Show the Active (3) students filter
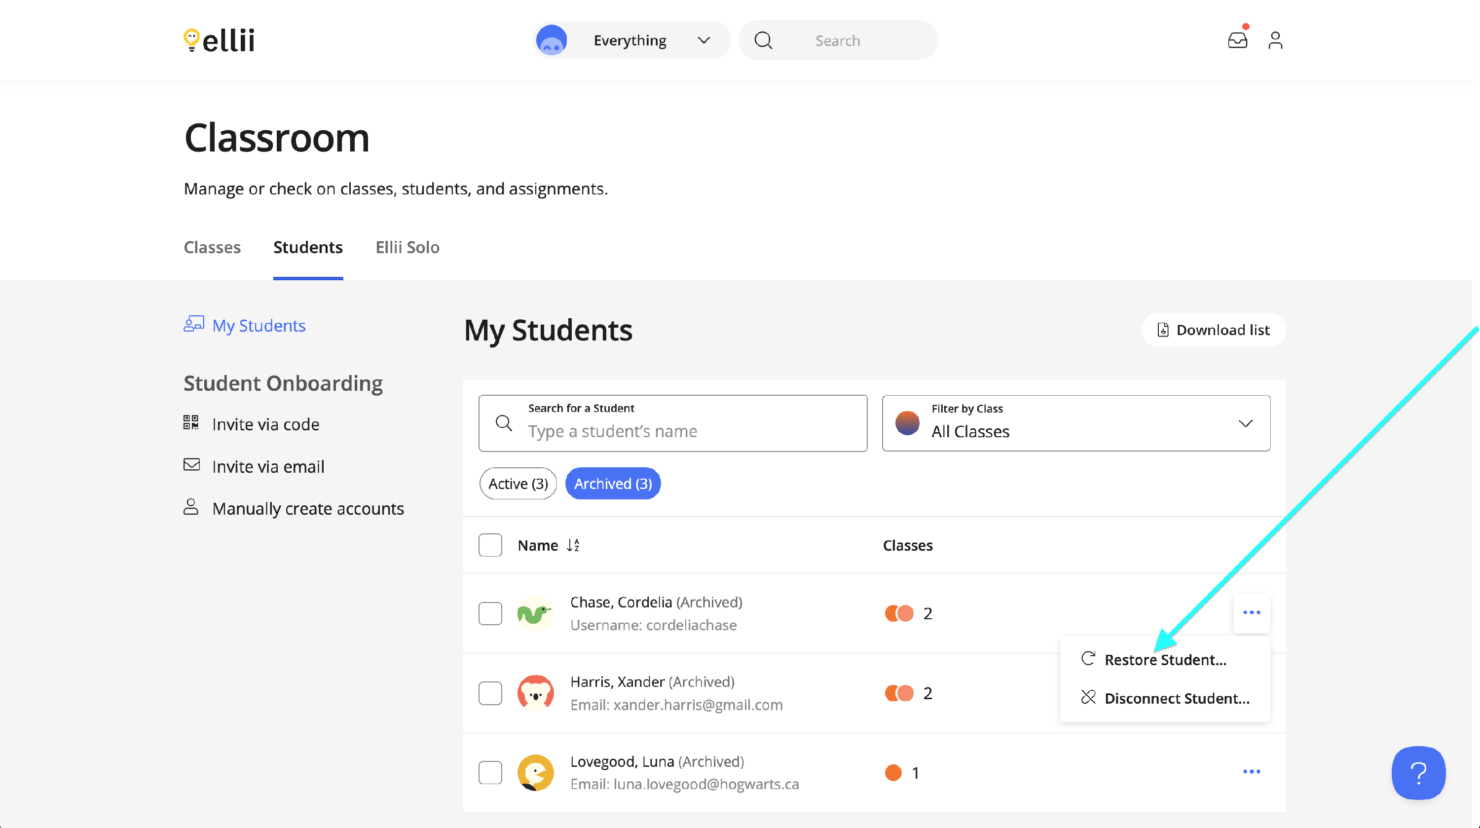The image size is (1480, 828). pos(518,484)
